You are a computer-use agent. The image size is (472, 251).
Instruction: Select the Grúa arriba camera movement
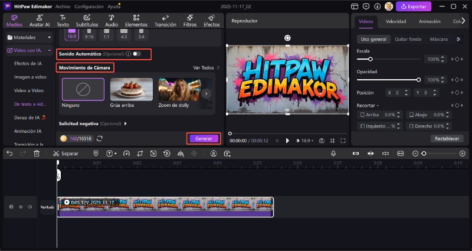(131, 90)
